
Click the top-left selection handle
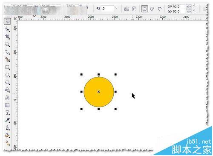(81, 75)
